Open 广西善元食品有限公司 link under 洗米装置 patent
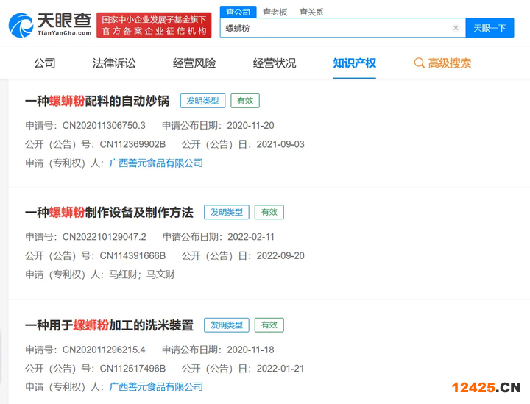Viewport: 530px width, 404px height. click(x=156, y=387)
